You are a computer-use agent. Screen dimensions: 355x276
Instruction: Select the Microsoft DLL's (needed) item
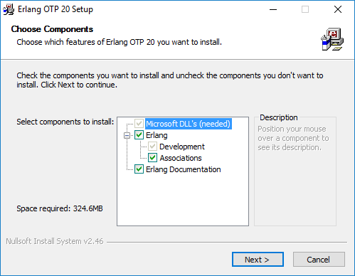coord(189,124)
